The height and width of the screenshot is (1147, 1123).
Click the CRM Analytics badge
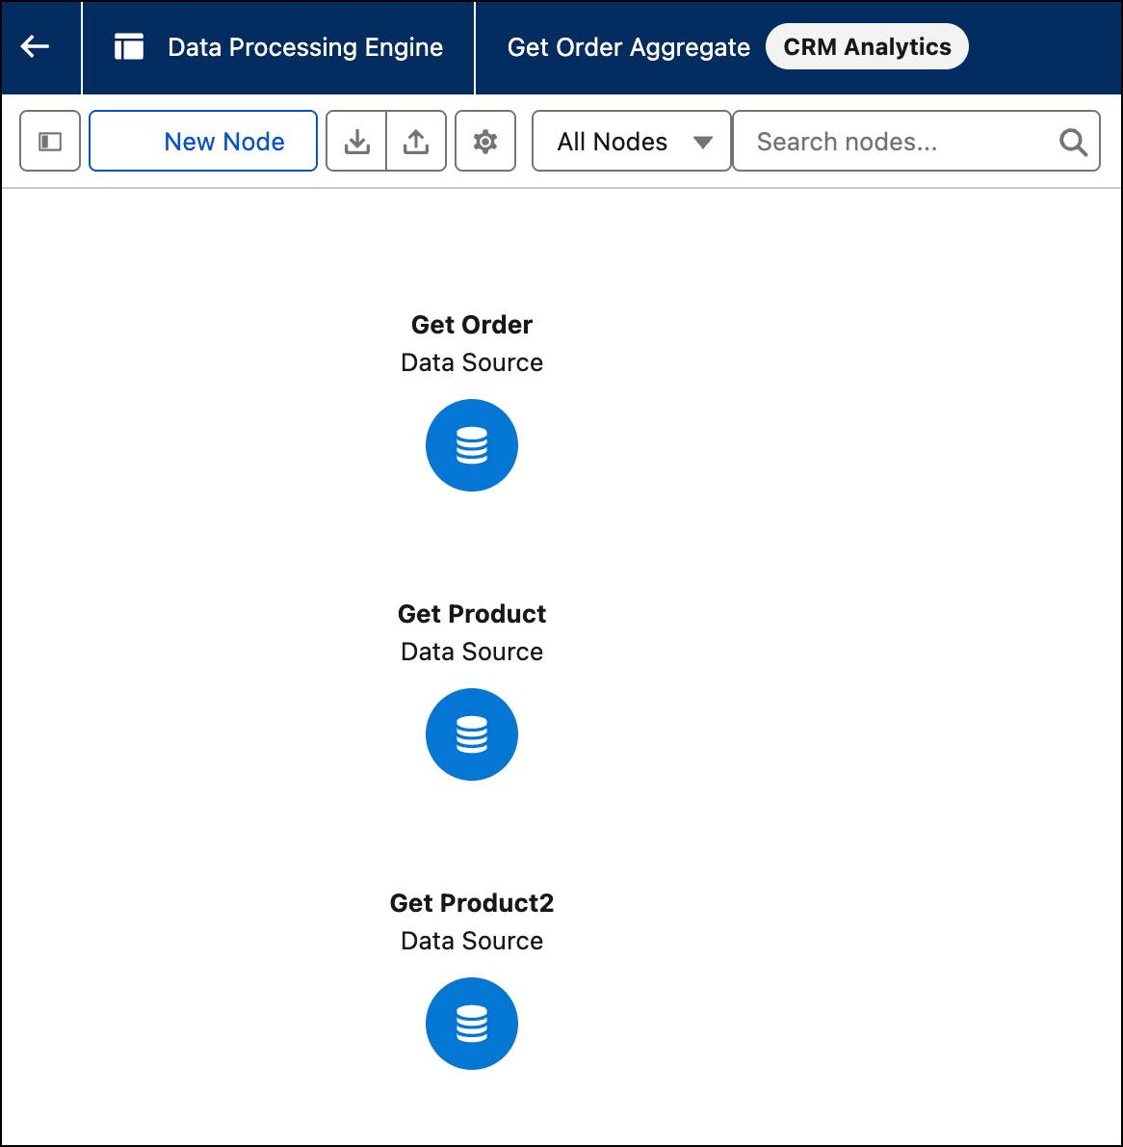(867, 47)
